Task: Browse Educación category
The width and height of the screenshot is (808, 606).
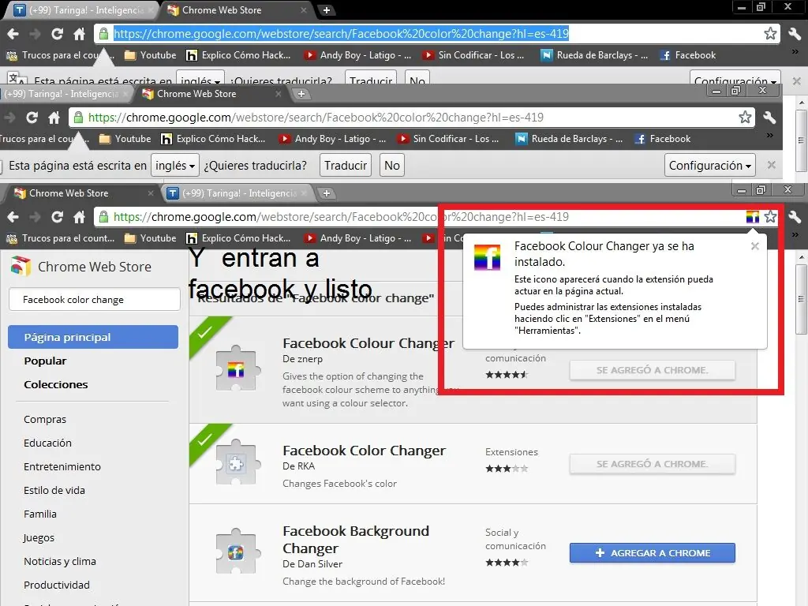Action: (x=47, y=443)
